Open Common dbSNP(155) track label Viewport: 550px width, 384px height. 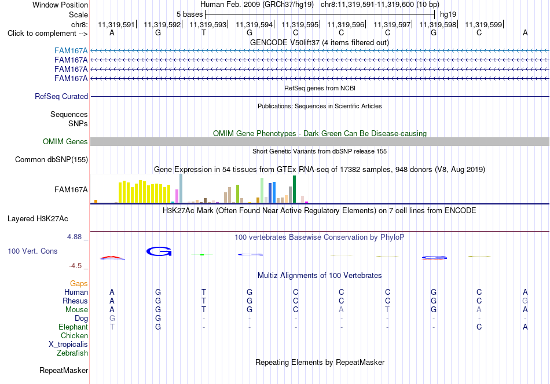(52, 160)
